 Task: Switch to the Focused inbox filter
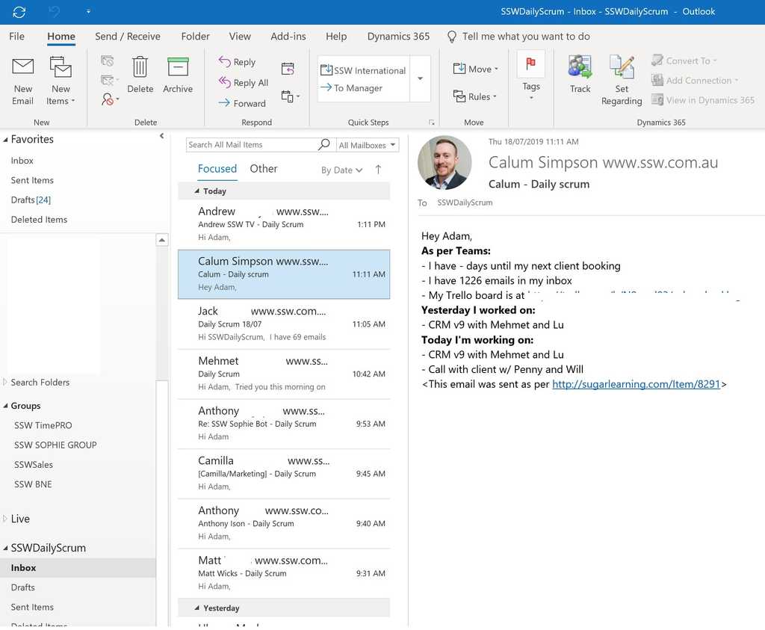pyautogui.click(x=217, y=169)
